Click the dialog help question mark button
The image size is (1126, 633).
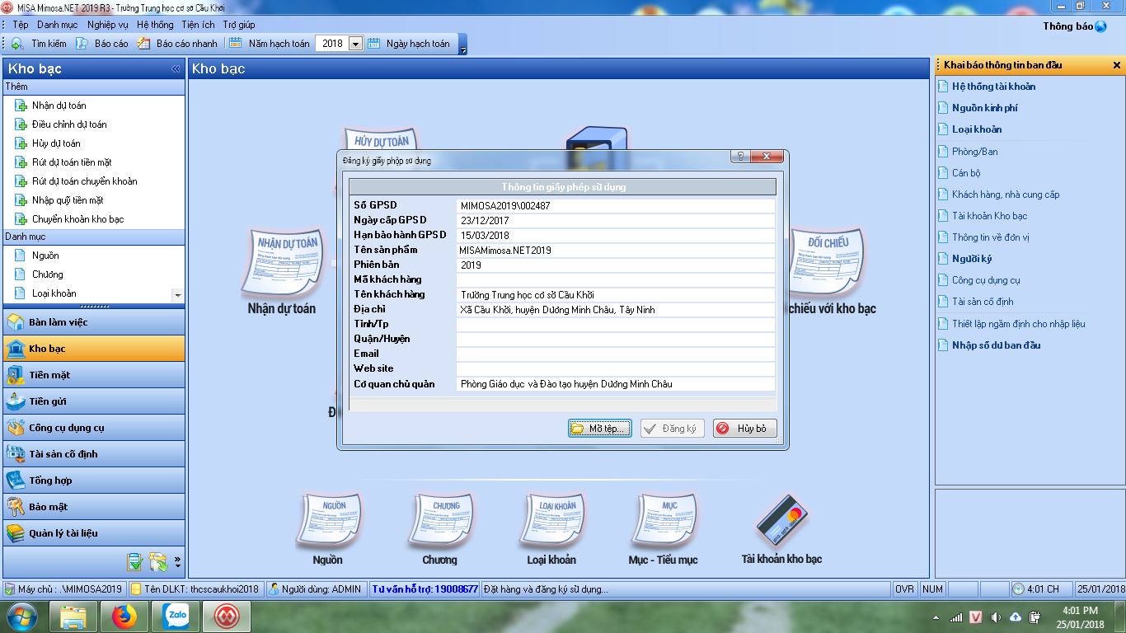click(x=740, y=156)
